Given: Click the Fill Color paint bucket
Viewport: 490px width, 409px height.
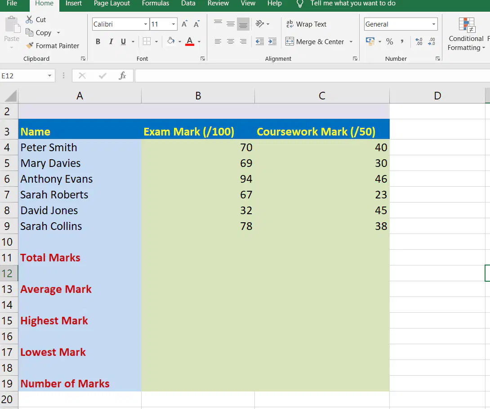Looking at the screenshot, I should (x=171, y=41).
